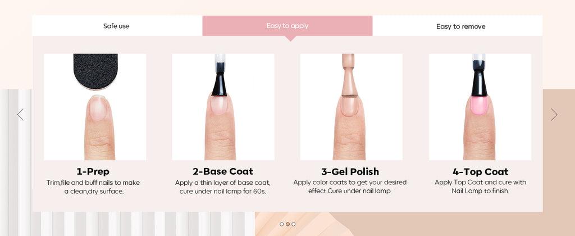Click the 4-Top Coat step heading
575x236 pixels.
pos(481,171)
